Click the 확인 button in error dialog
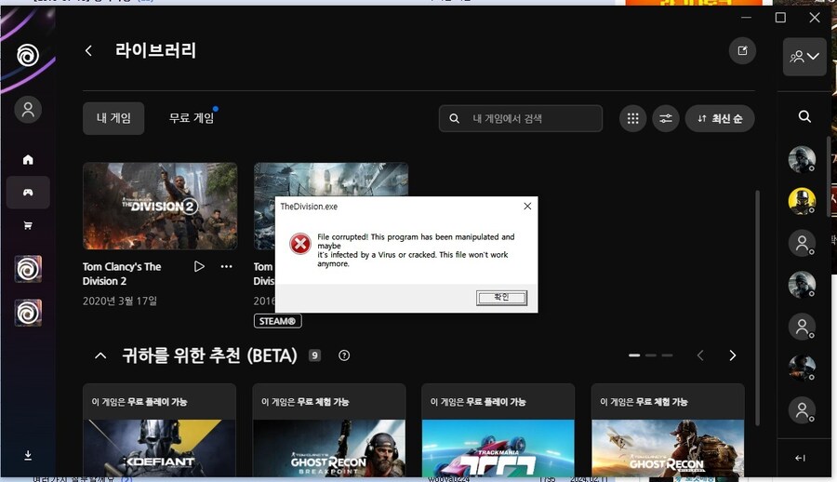The width and height of the screenshot is (837, 482). click(501, 298)
